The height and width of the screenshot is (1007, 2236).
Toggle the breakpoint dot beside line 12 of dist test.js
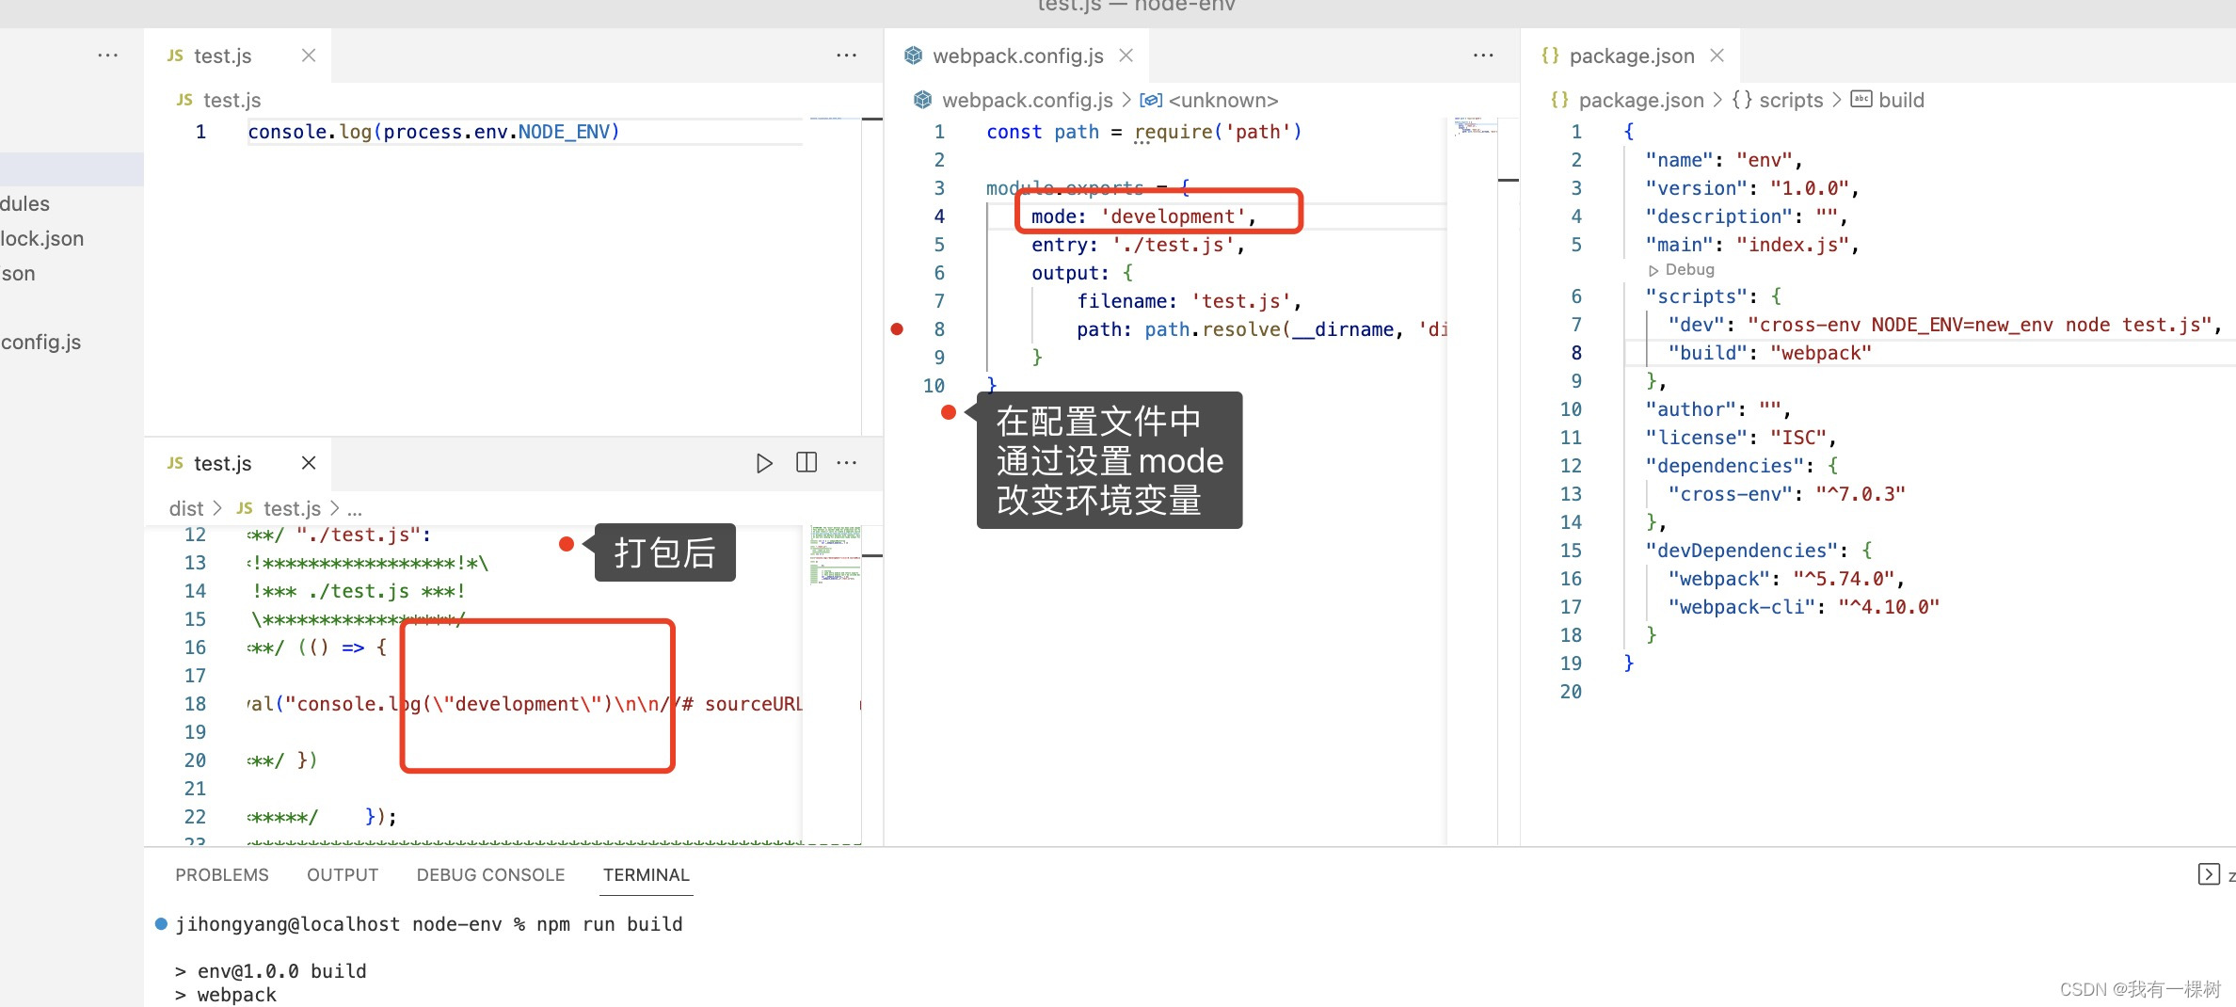(566, 544)
